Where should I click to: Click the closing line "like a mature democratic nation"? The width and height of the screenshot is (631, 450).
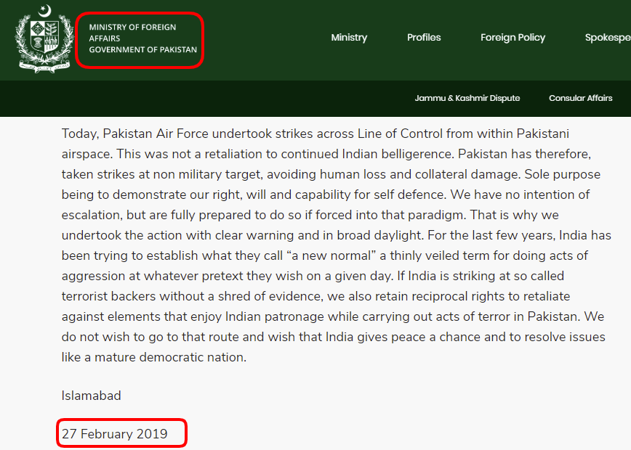point(153,357)
